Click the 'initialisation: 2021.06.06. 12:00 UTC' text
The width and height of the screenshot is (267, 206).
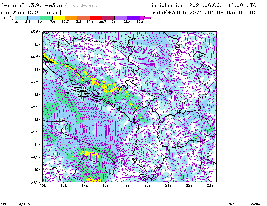click(204, 5)
